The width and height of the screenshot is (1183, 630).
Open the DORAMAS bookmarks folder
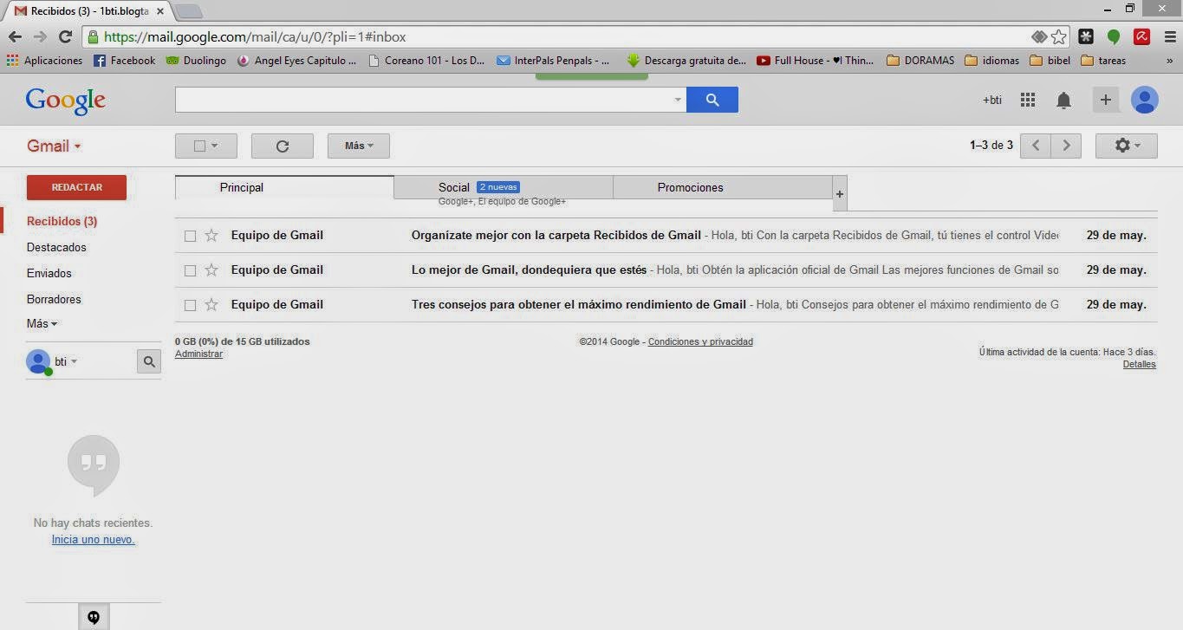(x=920, y=61)
